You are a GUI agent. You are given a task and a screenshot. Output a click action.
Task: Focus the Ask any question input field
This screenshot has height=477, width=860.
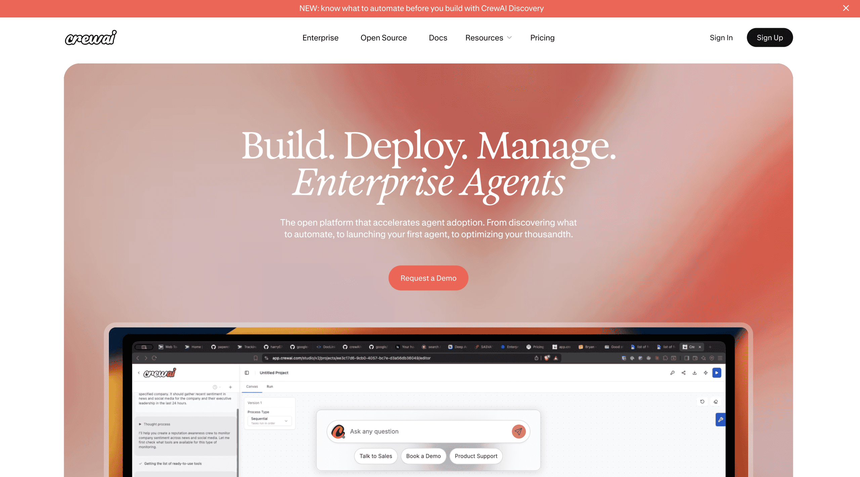pos(428,431)
